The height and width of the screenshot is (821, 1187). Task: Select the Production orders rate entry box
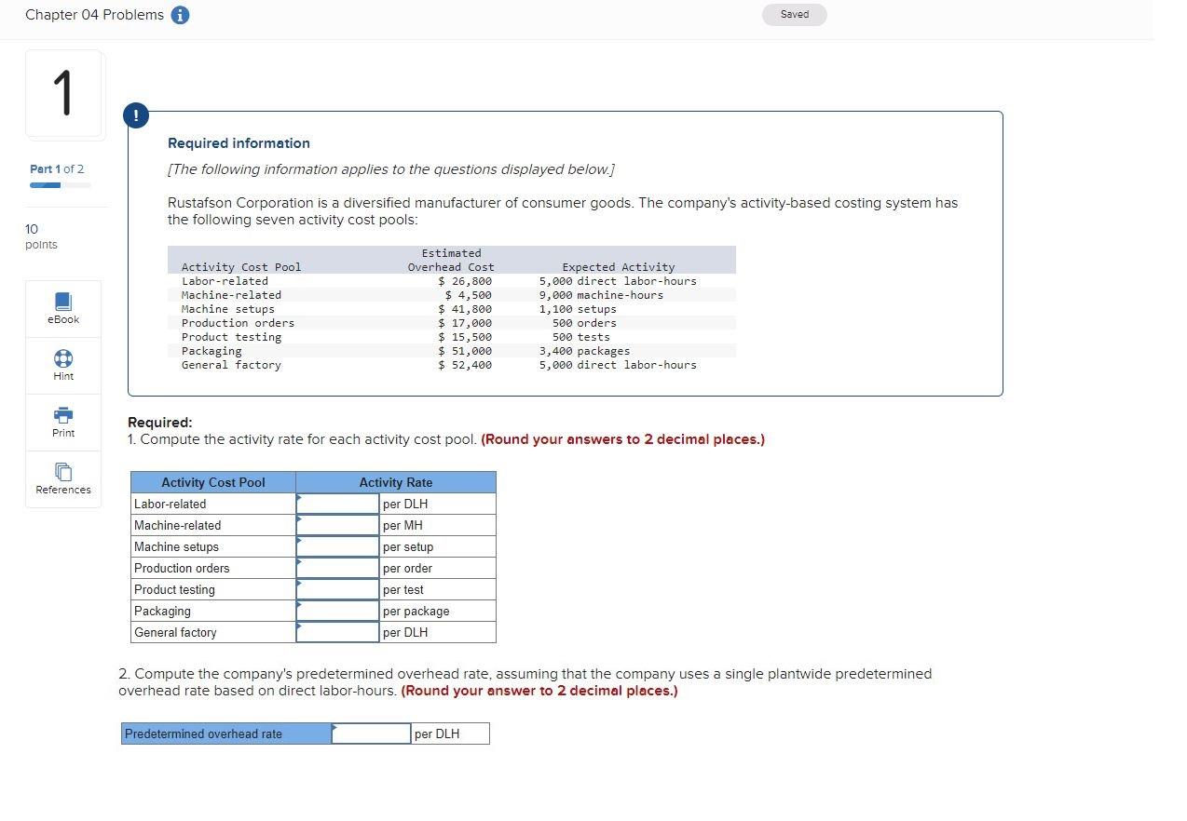(336, 568)
